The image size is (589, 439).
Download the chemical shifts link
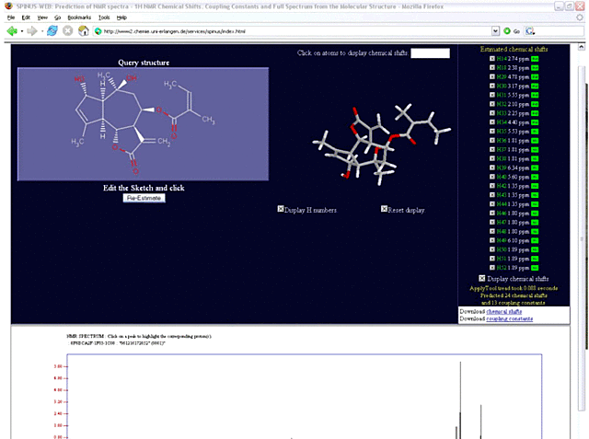[x=504, y=311]
